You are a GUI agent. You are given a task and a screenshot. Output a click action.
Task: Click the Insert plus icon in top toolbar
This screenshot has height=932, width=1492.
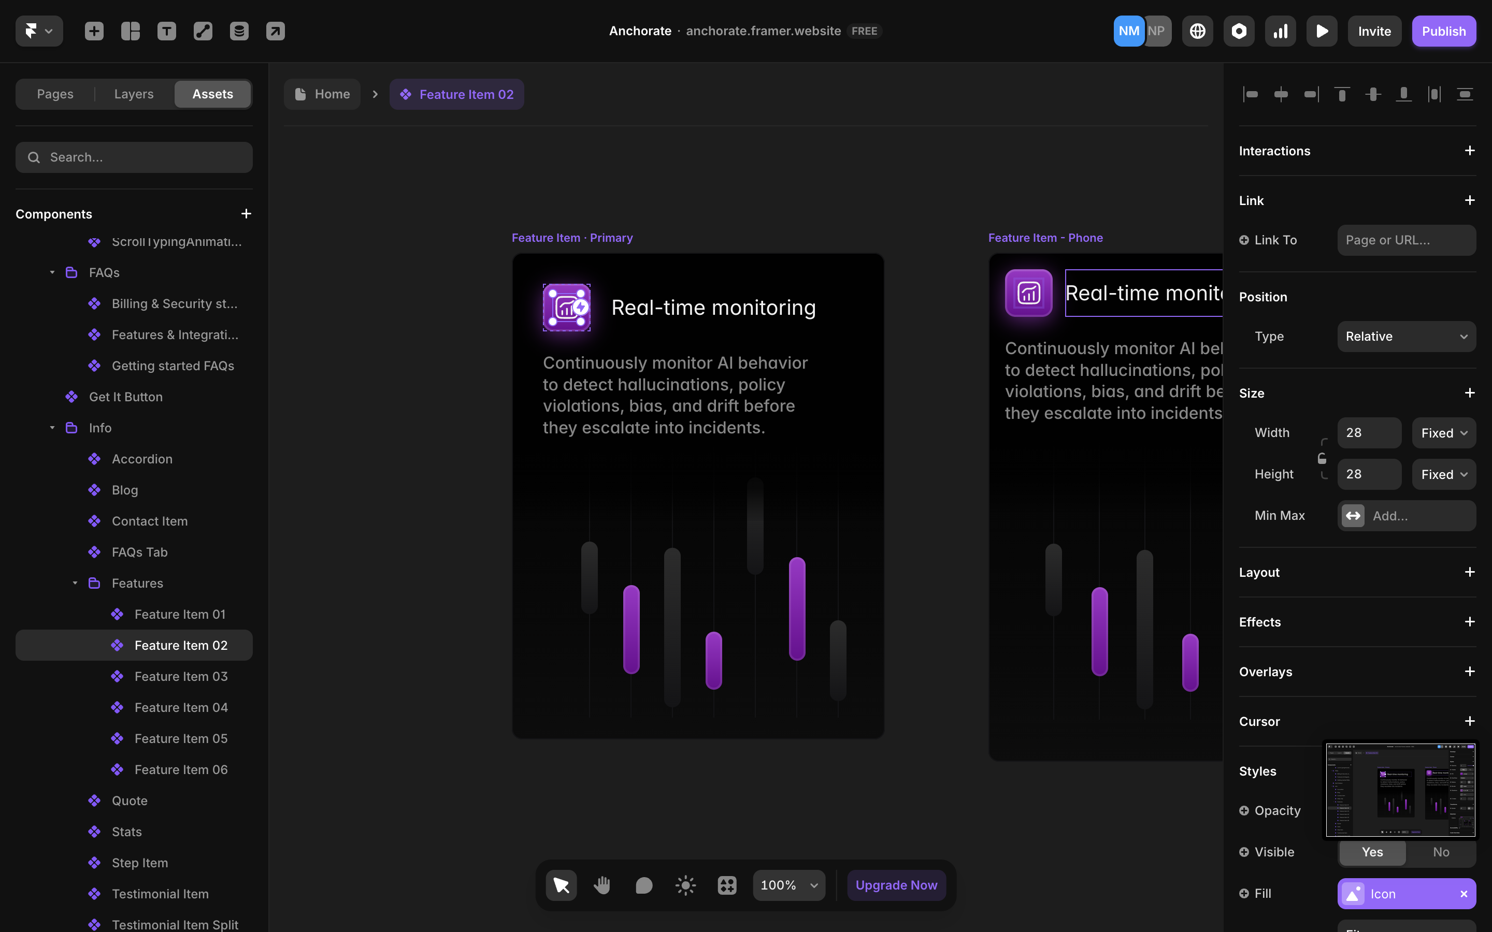point(94,31)
